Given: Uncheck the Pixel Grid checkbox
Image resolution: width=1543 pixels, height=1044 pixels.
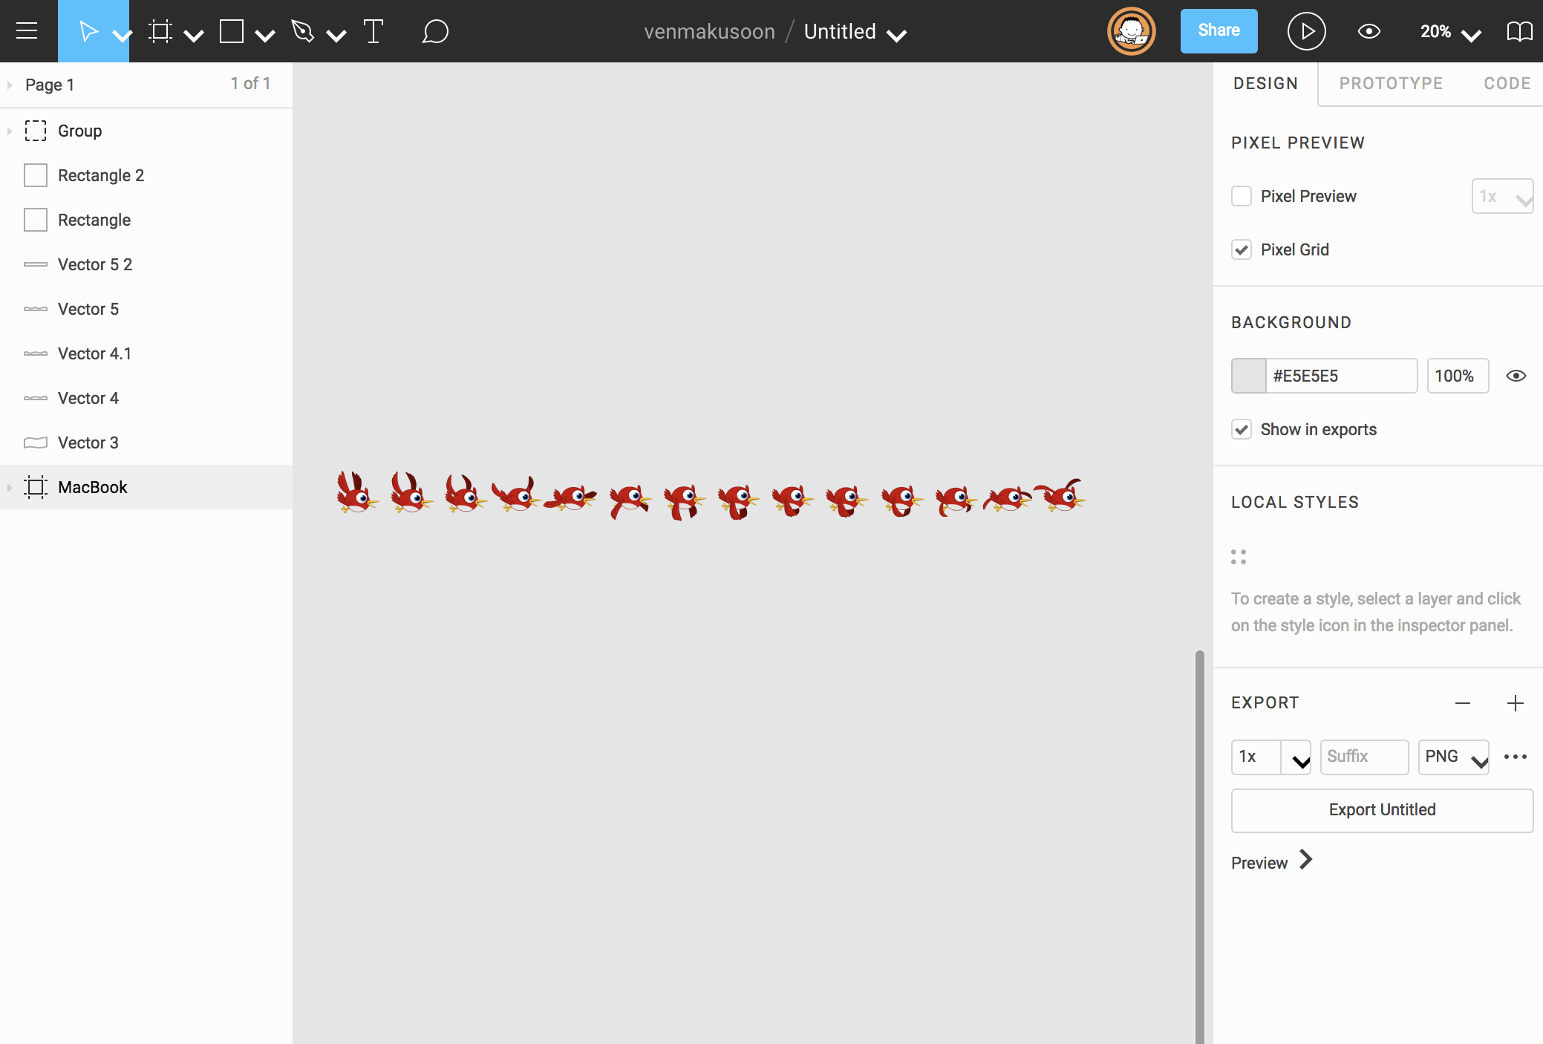Looking at the screenshot, I should pos(1242,249).
